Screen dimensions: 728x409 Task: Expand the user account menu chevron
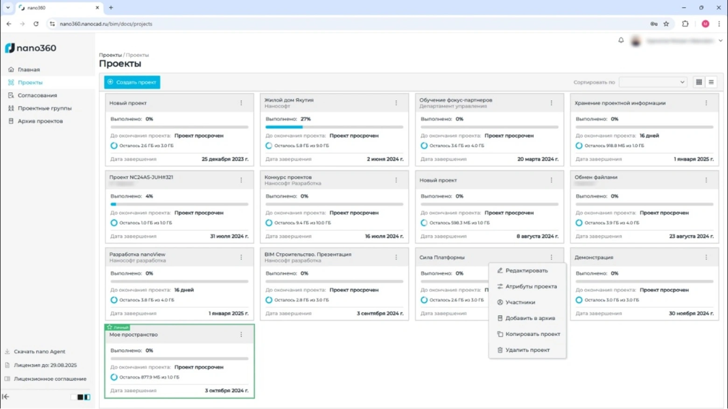721,41
